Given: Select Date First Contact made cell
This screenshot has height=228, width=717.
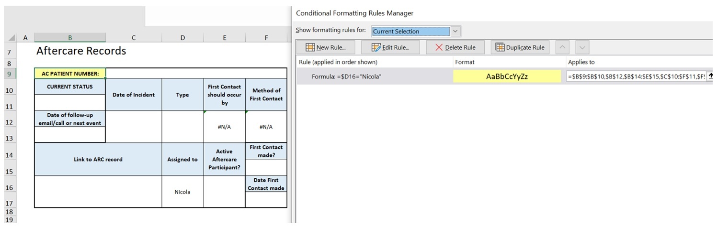Looking at the screenshot, I should (266, 184).
